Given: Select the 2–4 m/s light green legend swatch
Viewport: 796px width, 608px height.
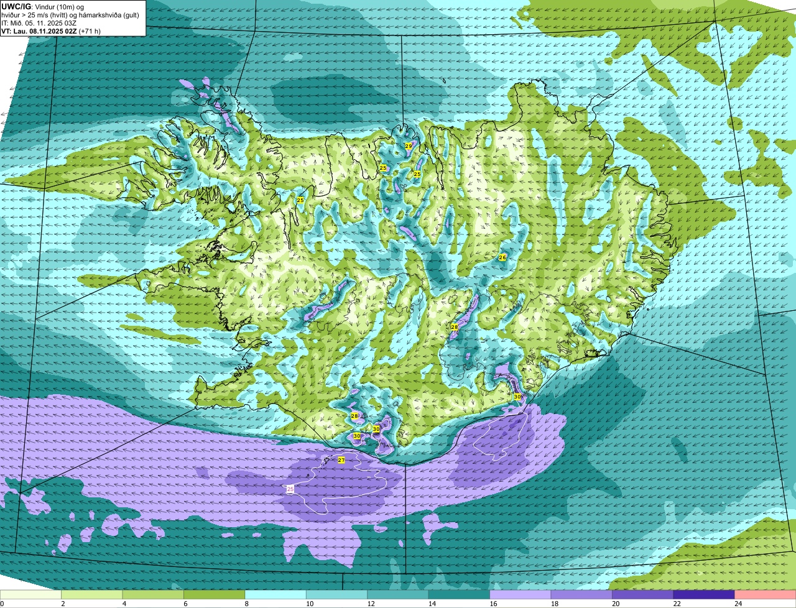Looking at the screenshot, I should (x=93, y=594).
